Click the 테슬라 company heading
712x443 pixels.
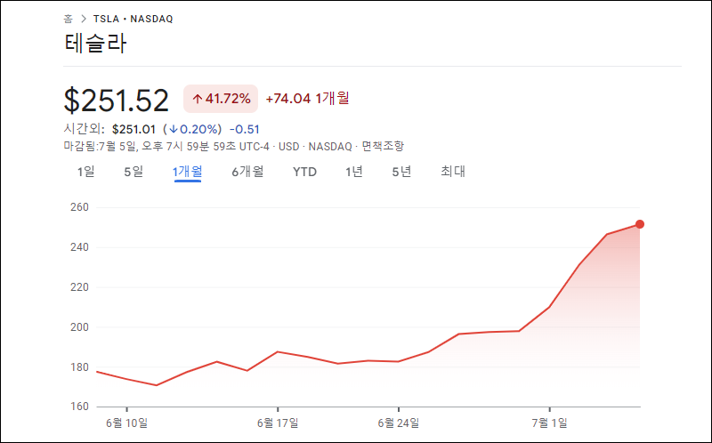pos(95,43)
